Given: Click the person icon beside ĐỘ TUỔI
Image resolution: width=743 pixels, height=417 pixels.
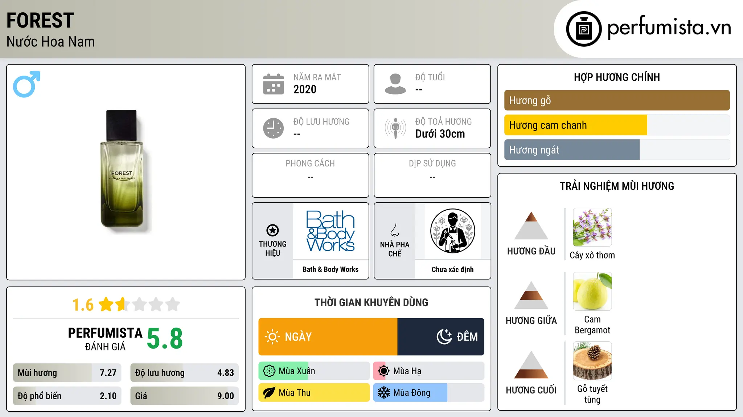Looking at the screenshot, I should [395, 84].
